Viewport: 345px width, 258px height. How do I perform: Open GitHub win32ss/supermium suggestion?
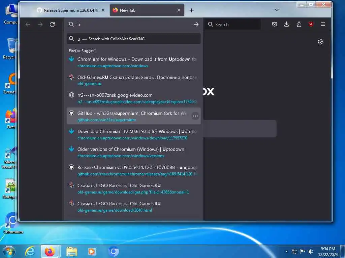(134, 116)
